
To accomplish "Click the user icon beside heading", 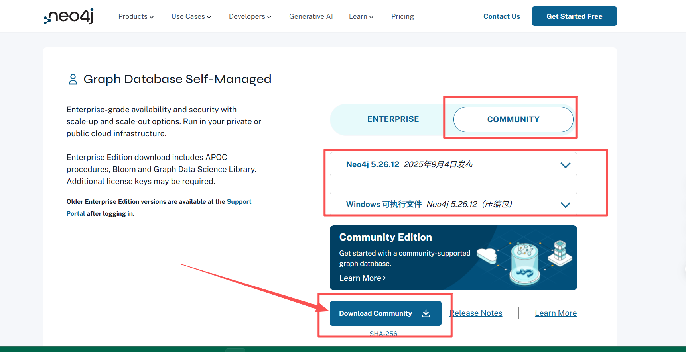I will click(73, 79).
